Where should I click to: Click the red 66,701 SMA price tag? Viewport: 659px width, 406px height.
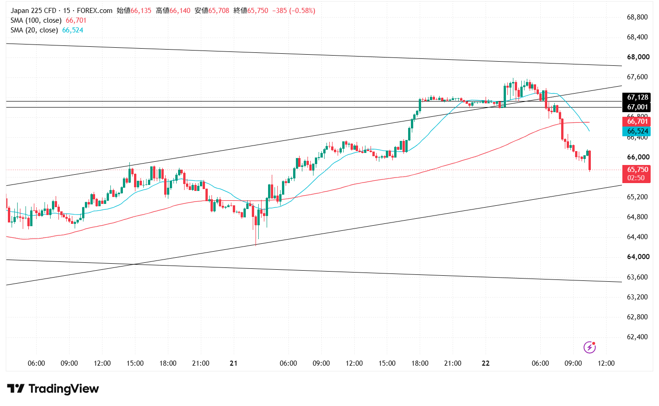637,121
